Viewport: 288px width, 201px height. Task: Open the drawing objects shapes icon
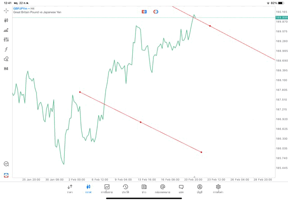(6, 59)
